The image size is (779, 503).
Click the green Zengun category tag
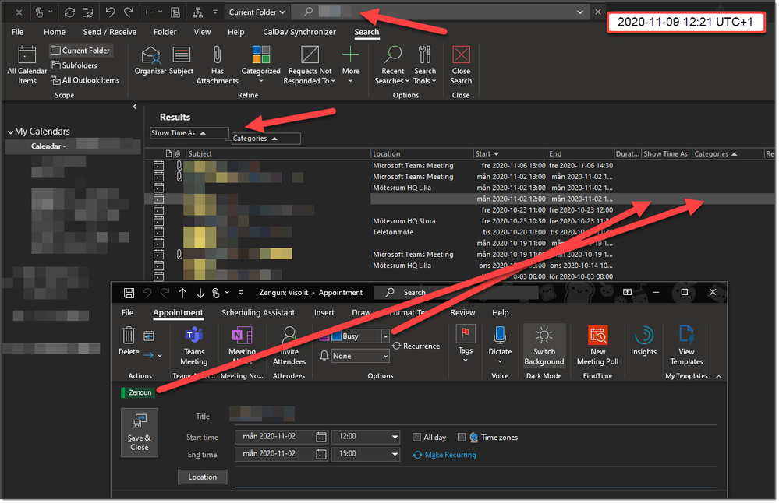[137, 393]
